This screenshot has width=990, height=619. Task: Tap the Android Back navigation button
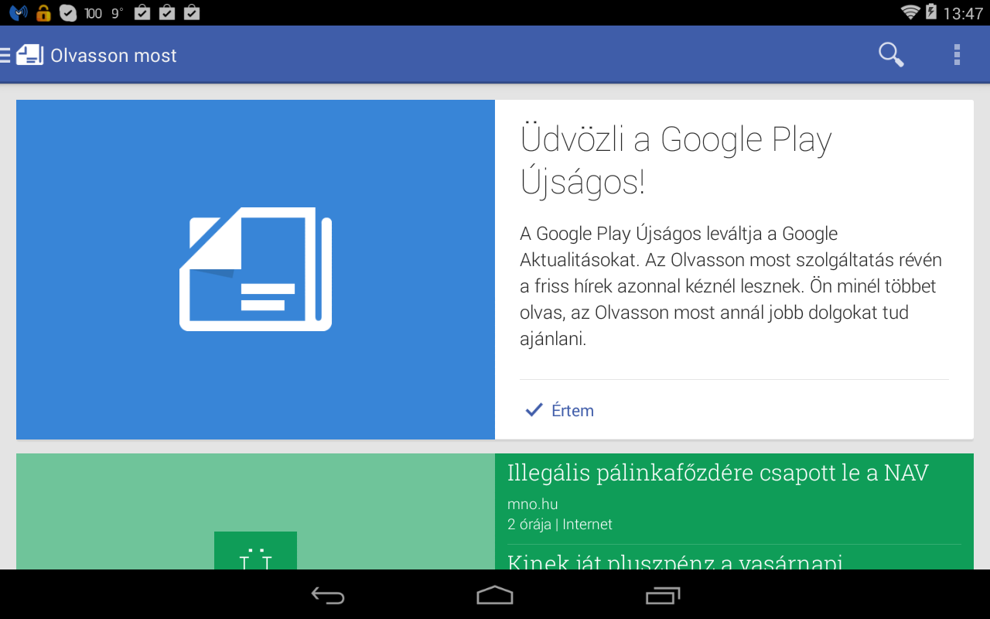[328, 595]
